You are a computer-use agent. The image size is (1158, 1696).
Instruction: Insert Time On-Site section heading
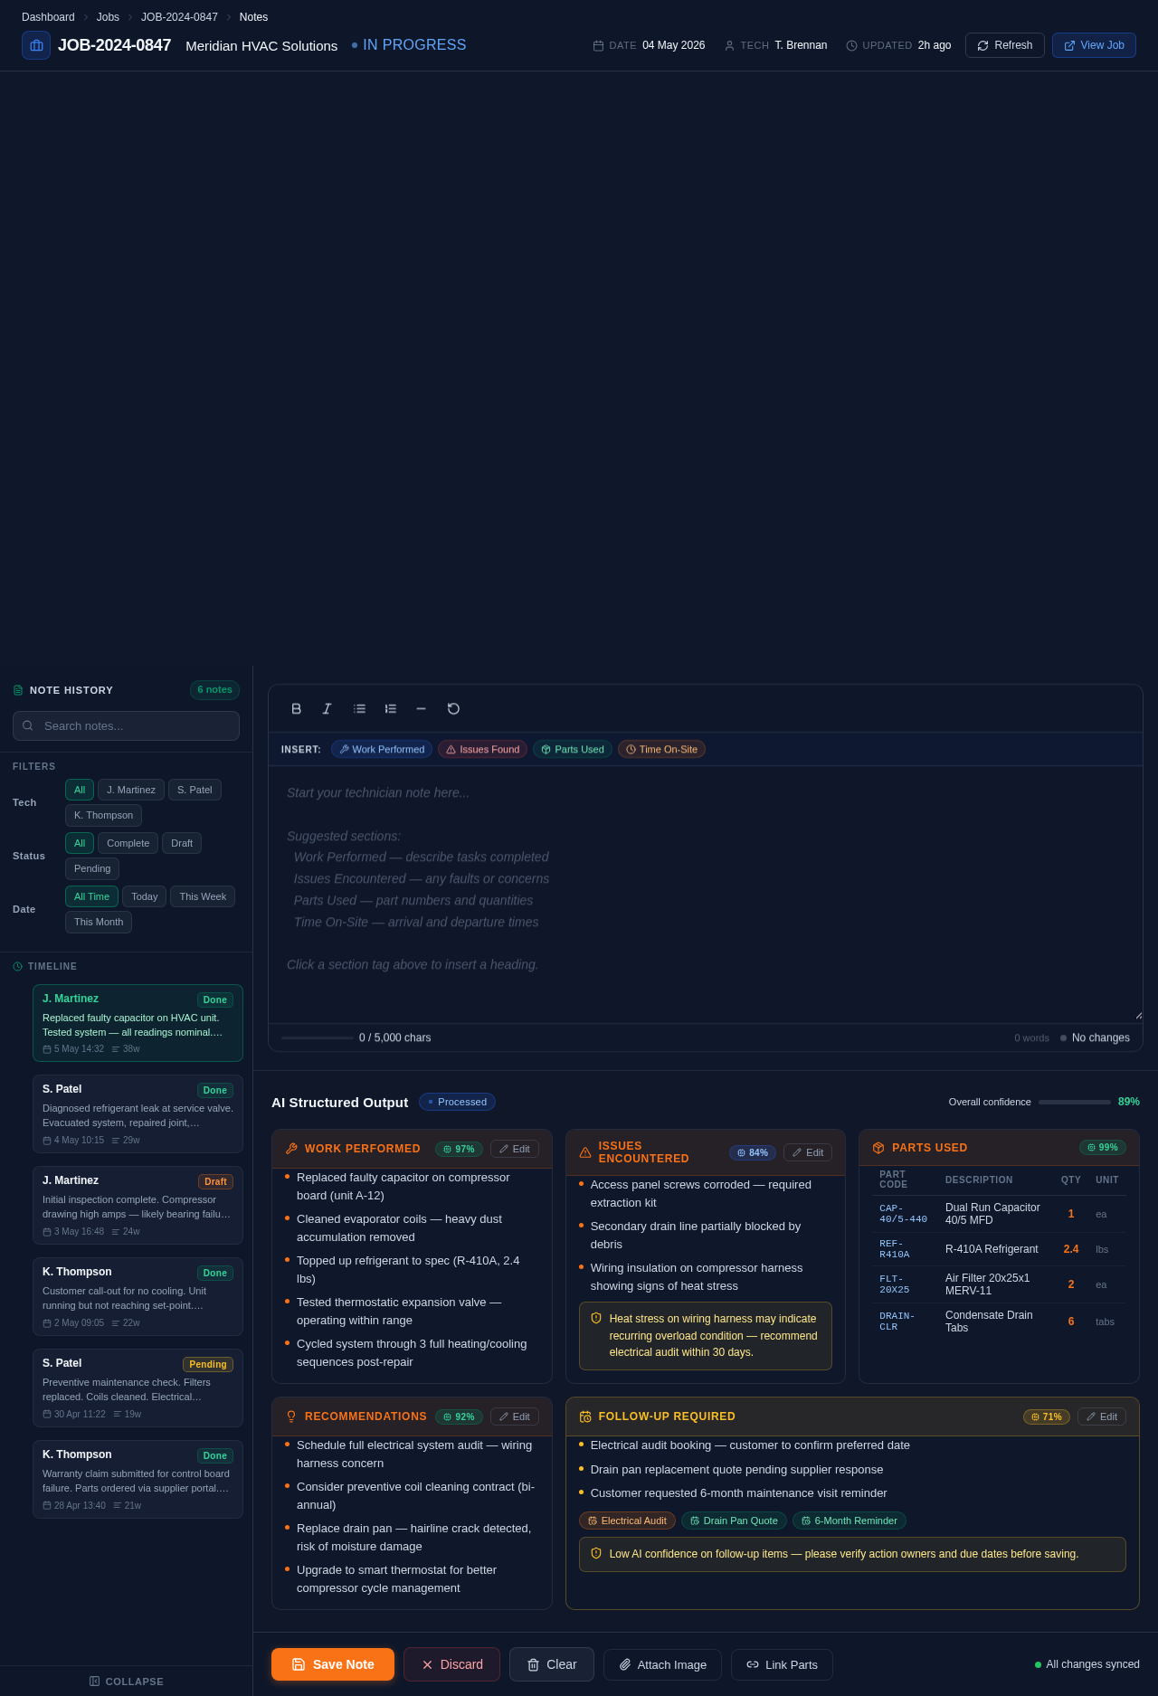[x=661, y=749]
